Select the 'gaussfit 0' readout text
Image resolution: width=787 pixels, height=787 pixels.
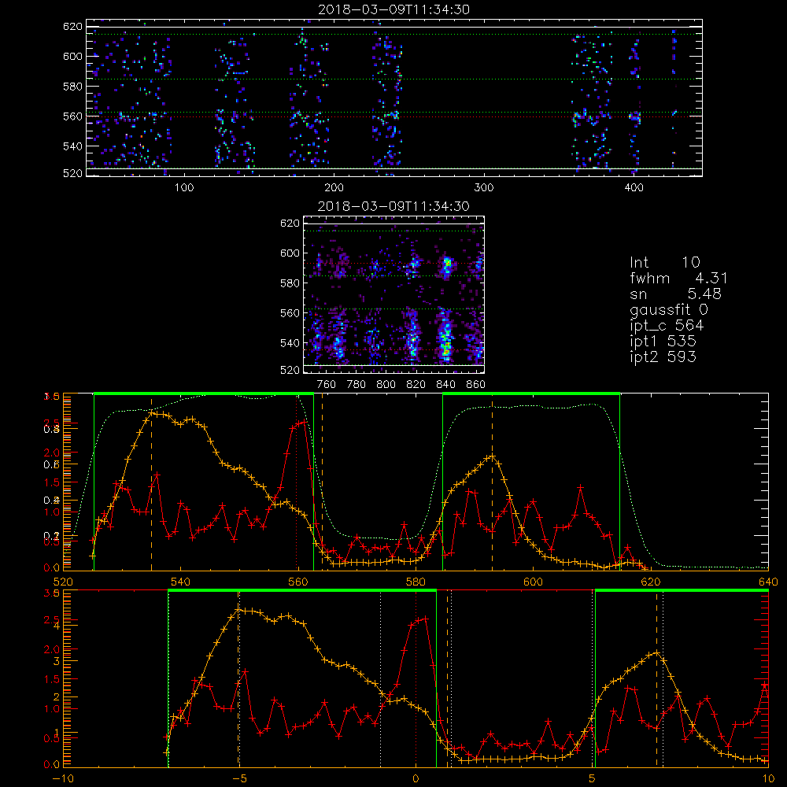(669, 310)
